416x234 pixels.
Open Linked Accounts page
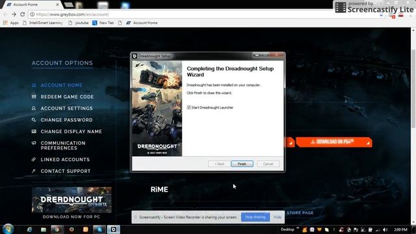[65, 159]
